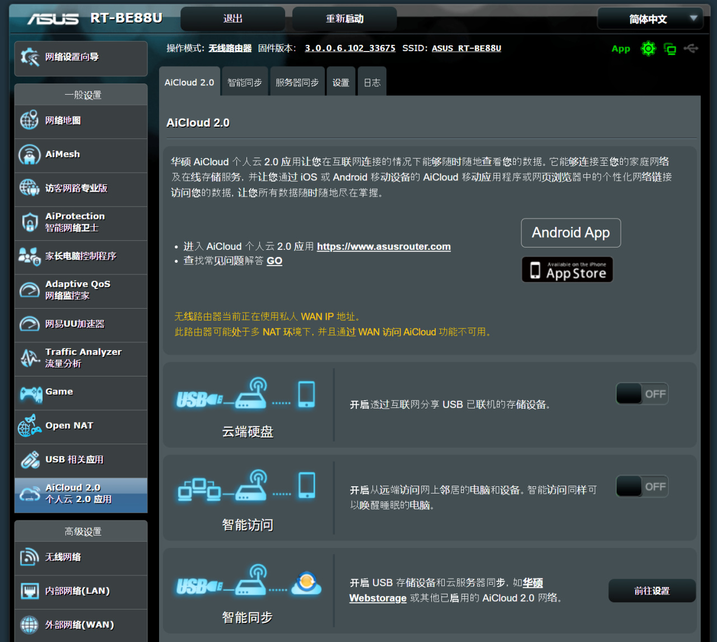Click the AiCloud 2.0 cloud icon
The height and width of the screenshot is (642, 717).
click(29, 494)
